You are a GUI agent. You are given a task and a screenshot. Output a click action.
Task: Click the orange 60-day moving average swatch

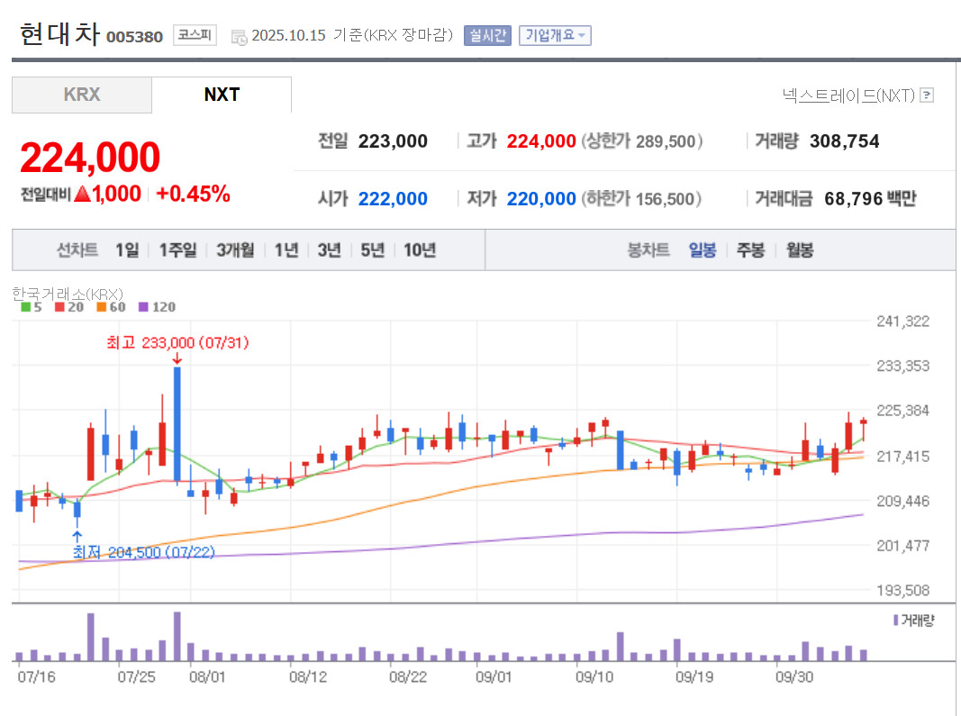pyautogui.click(x=102, y=307)
